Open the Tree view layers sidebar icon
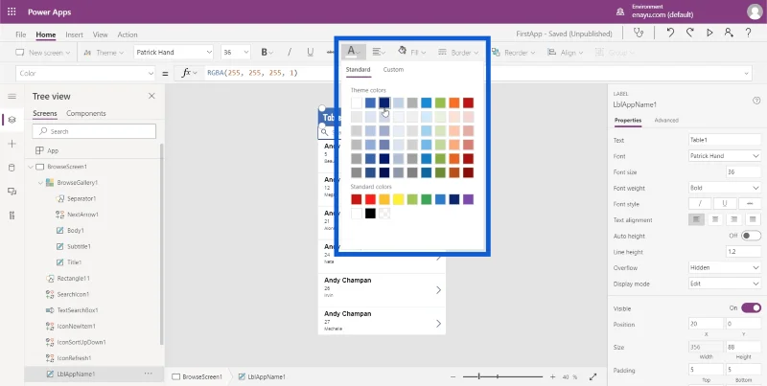767x386 pixels. (12, 120)
